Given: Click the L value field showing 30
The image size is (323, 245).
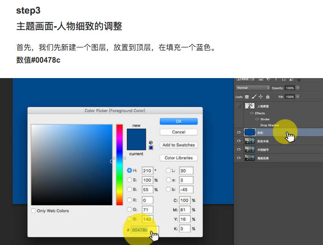Looking at the screenshot, I should (186, 171).
